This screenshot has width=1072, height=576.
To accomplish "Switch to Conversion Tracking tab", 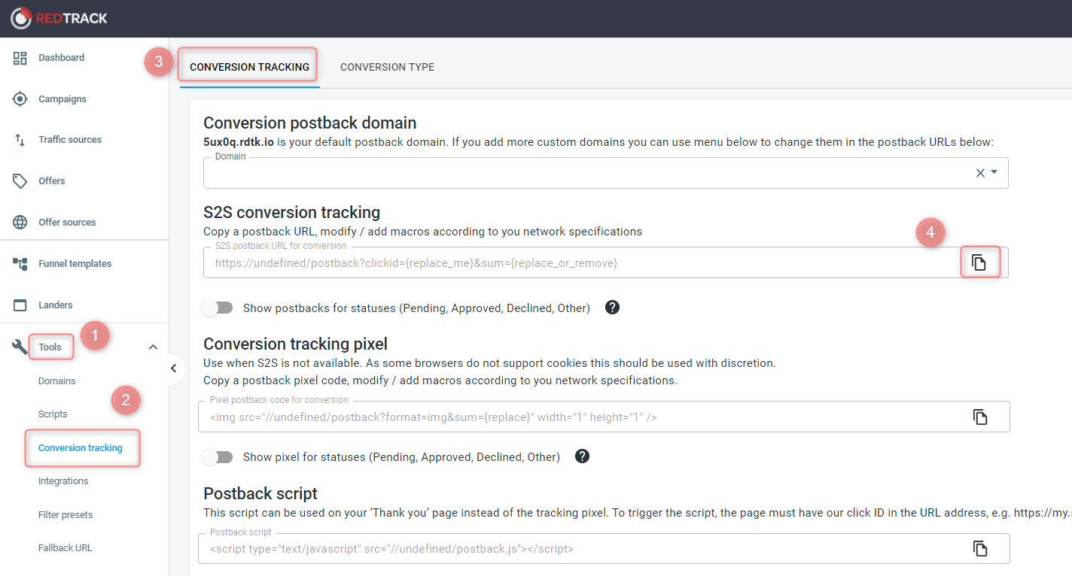I will point(249,67).
